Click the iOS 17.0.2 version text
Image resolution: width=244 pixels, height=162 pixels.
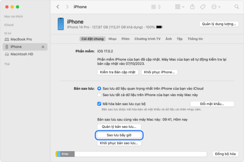click(x=105, y=51)
